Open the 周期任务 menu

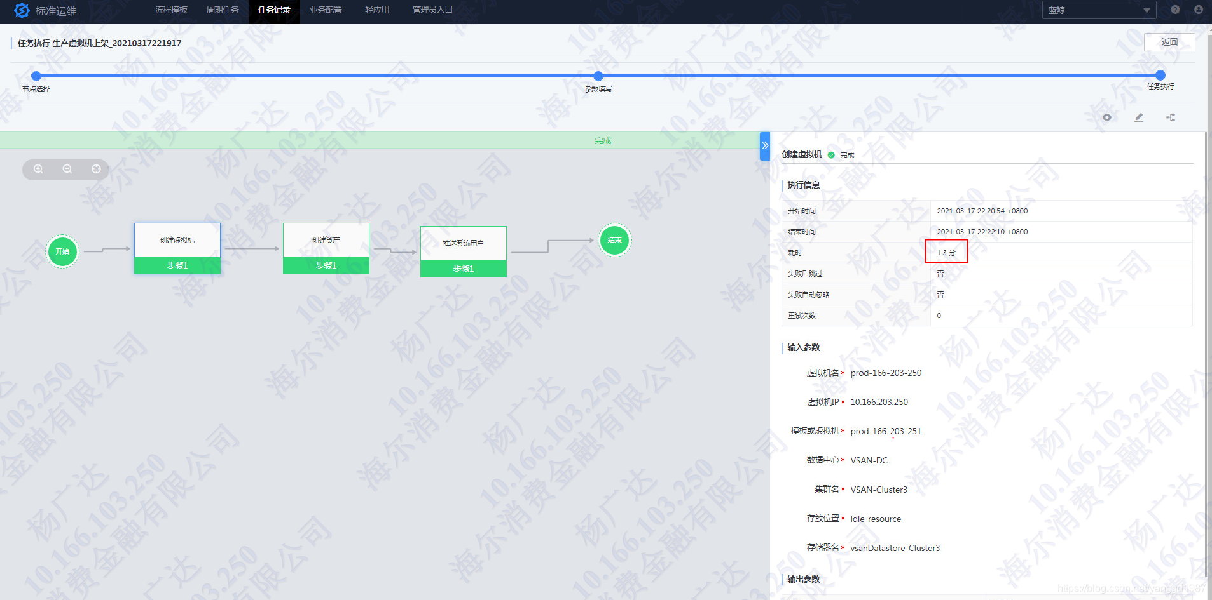pyautogui.click(x=223, y=10)
